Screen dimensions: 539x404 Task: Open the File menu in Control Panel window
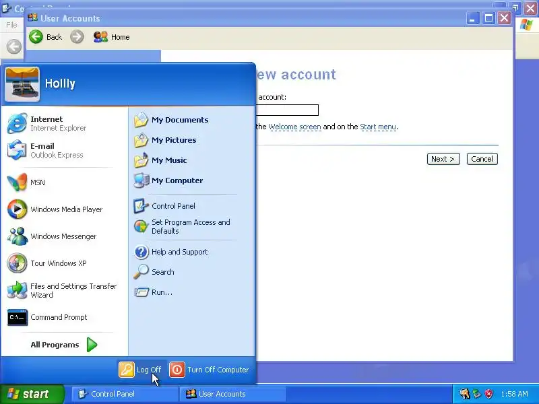pos(11,25)
